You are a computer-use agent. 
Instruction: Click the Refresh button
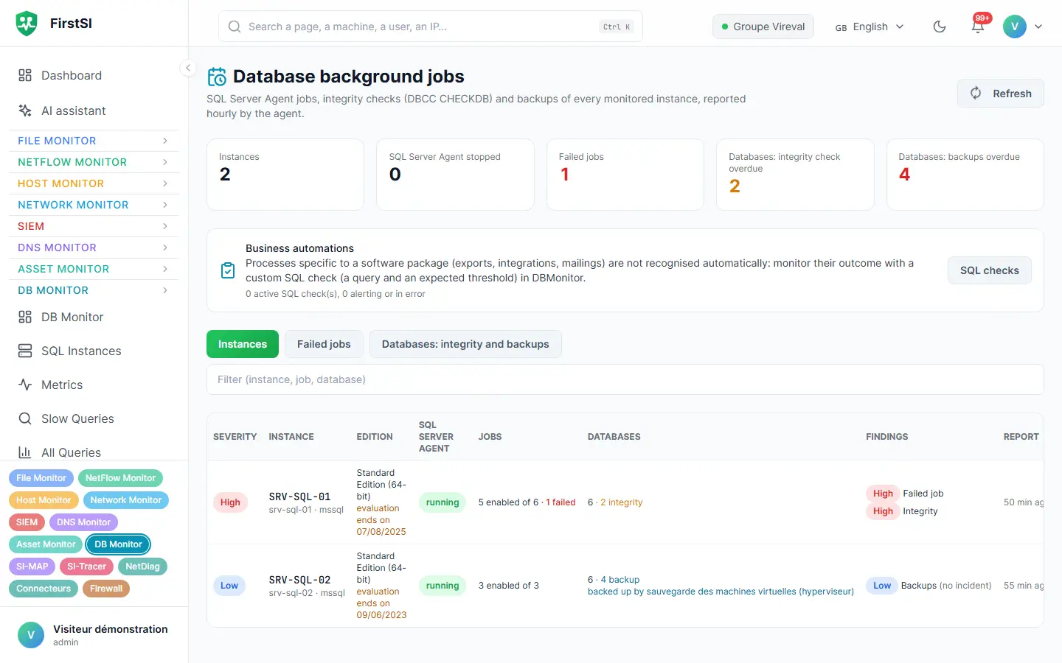(x=1001, y=94)
